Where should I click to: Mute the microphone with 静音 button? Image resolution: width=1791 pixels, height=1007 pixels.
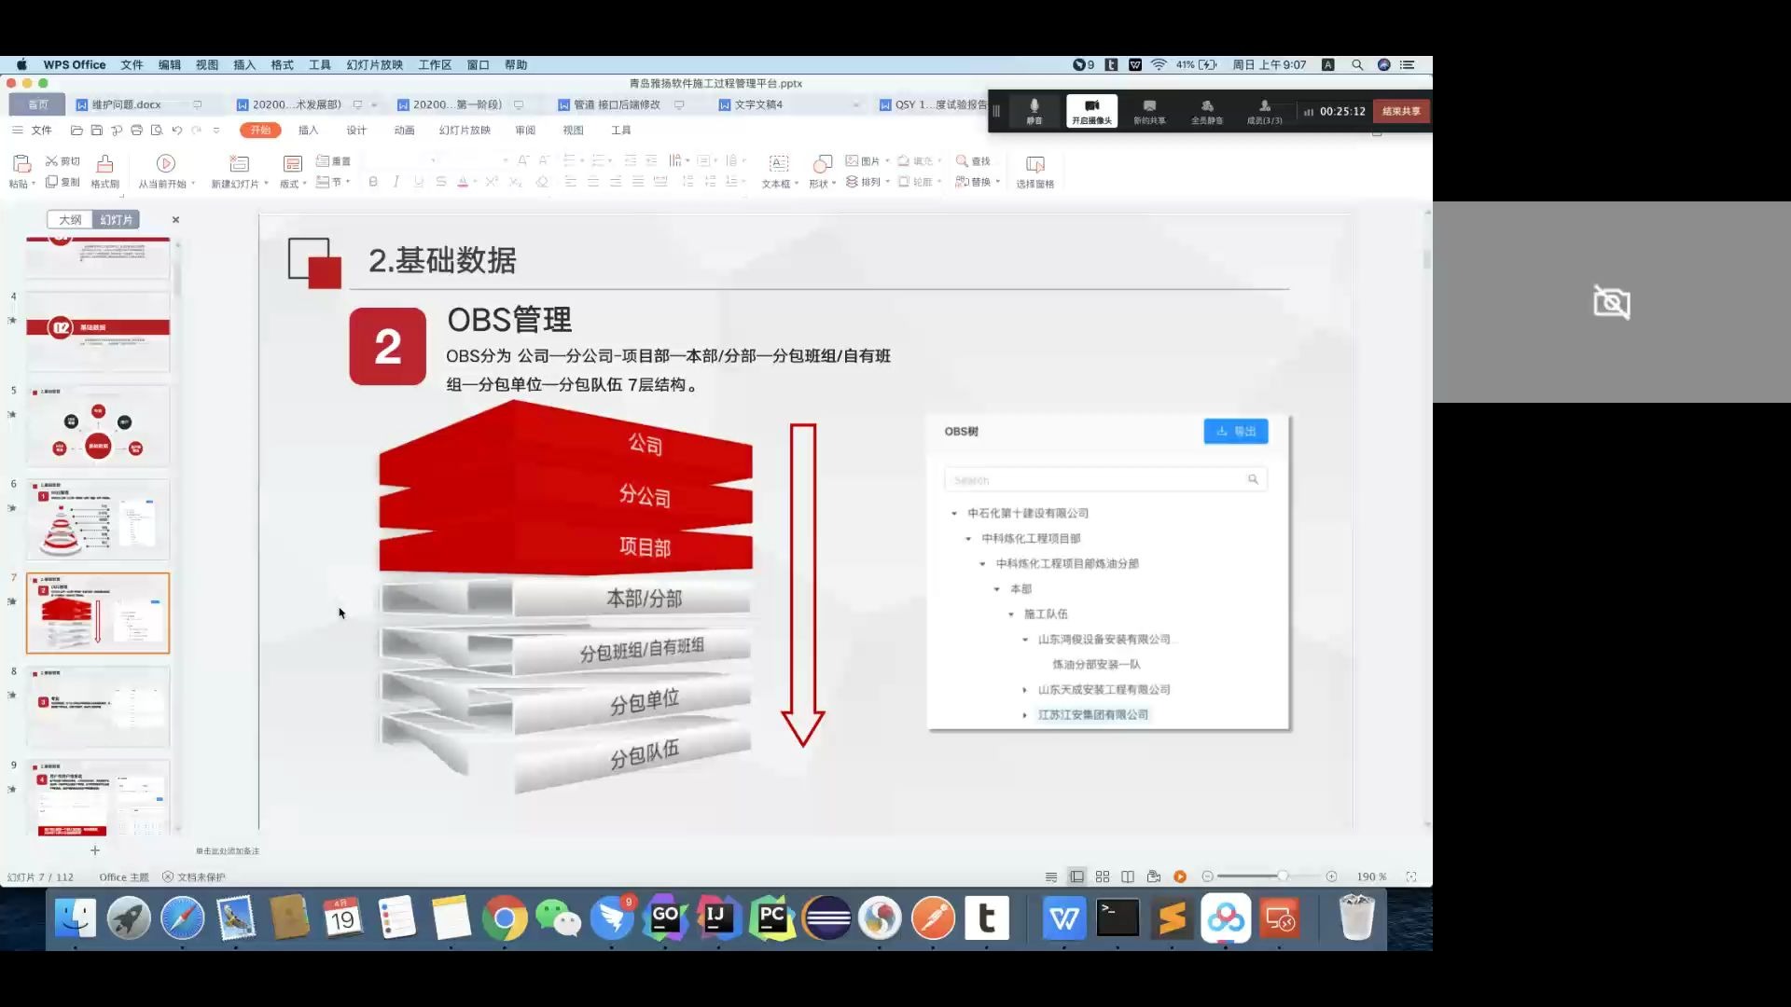pos(1034,110)
